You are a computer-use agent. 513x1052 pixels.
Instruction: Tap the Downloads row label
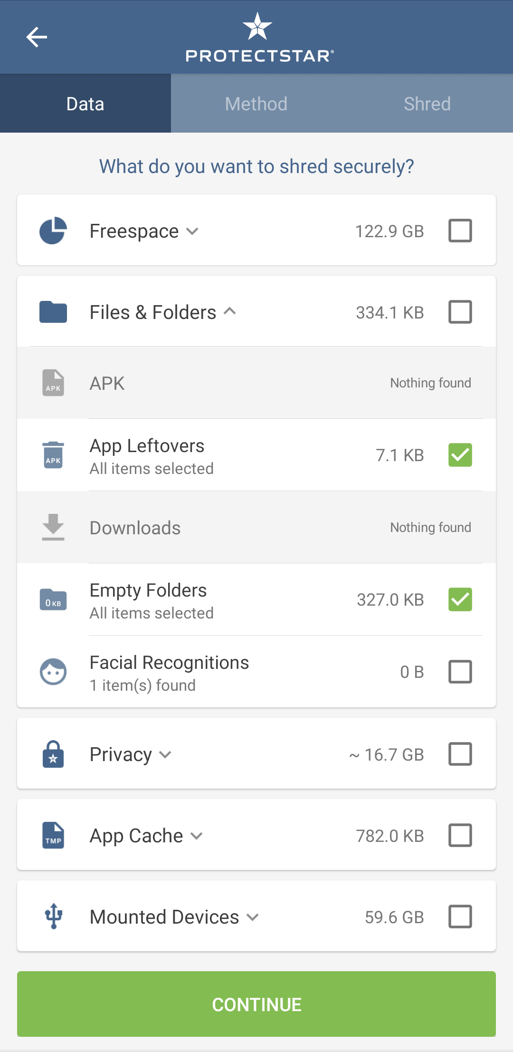pyautogui.click(x=135, y=528)
